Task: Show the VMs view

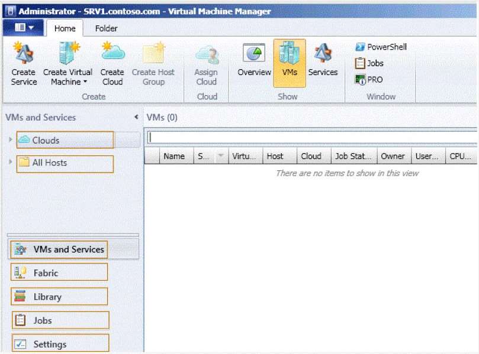Action: (x=290, y=63)
